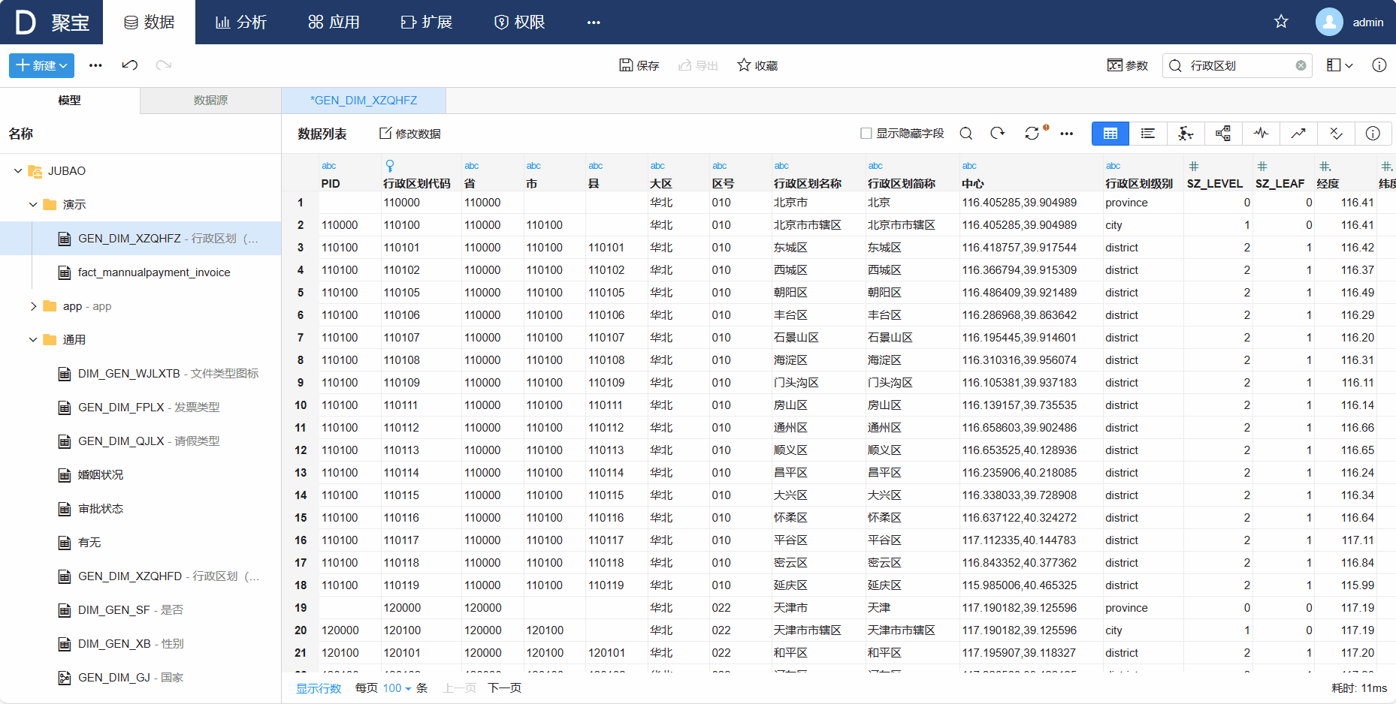Viewport: 1396px width, 704px height.
Task: Switch to field list view
Action: (x=1148, y=134)
